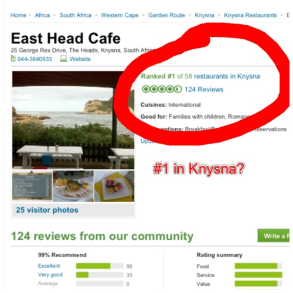Navigate to Africa breadcrumb

click(42, 15)
